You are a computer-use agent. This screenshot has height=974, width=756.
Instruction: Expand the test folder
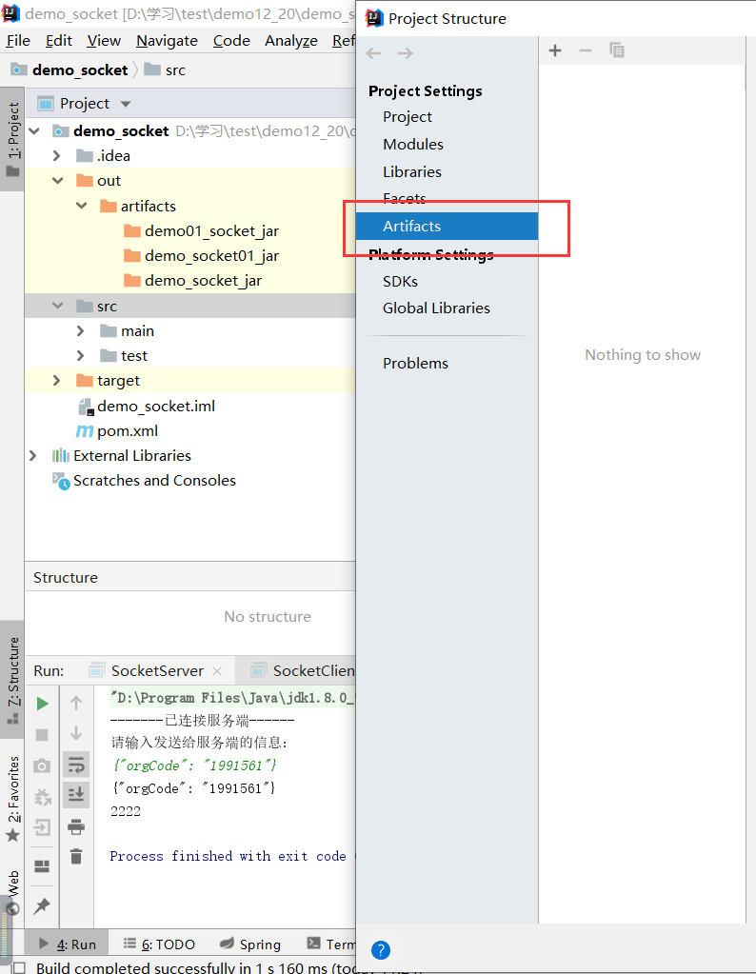(81, 355)
